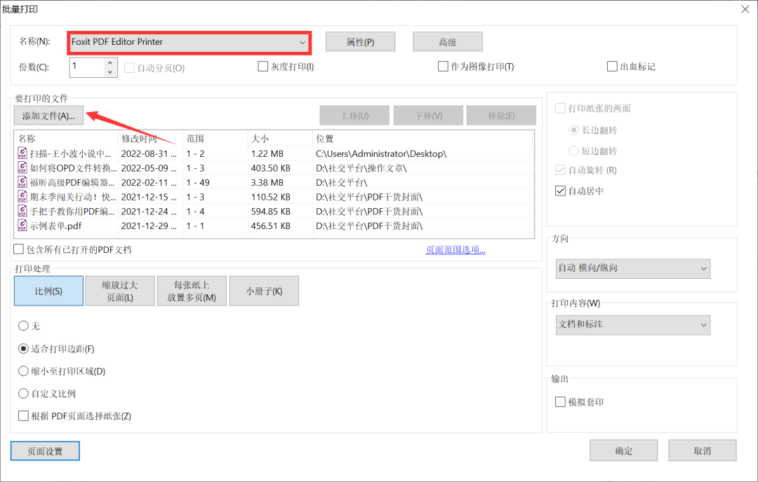The image size is (758, 482).
Task: Switch to 每张纸上放置多页 tab
Action: 192,291
